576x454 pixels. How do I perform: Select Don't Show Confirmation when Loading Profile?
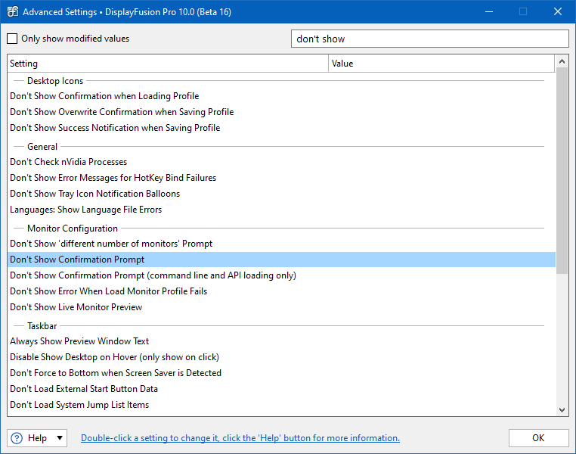coord(281,96)
